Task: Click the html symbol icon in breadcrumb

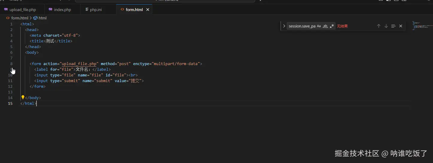Action: [35, 18]
